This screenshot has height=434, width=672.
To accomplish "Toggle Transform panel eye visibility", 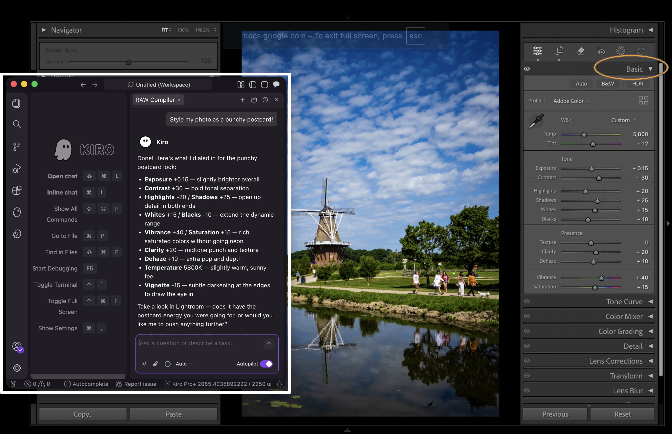I will 527,376.
